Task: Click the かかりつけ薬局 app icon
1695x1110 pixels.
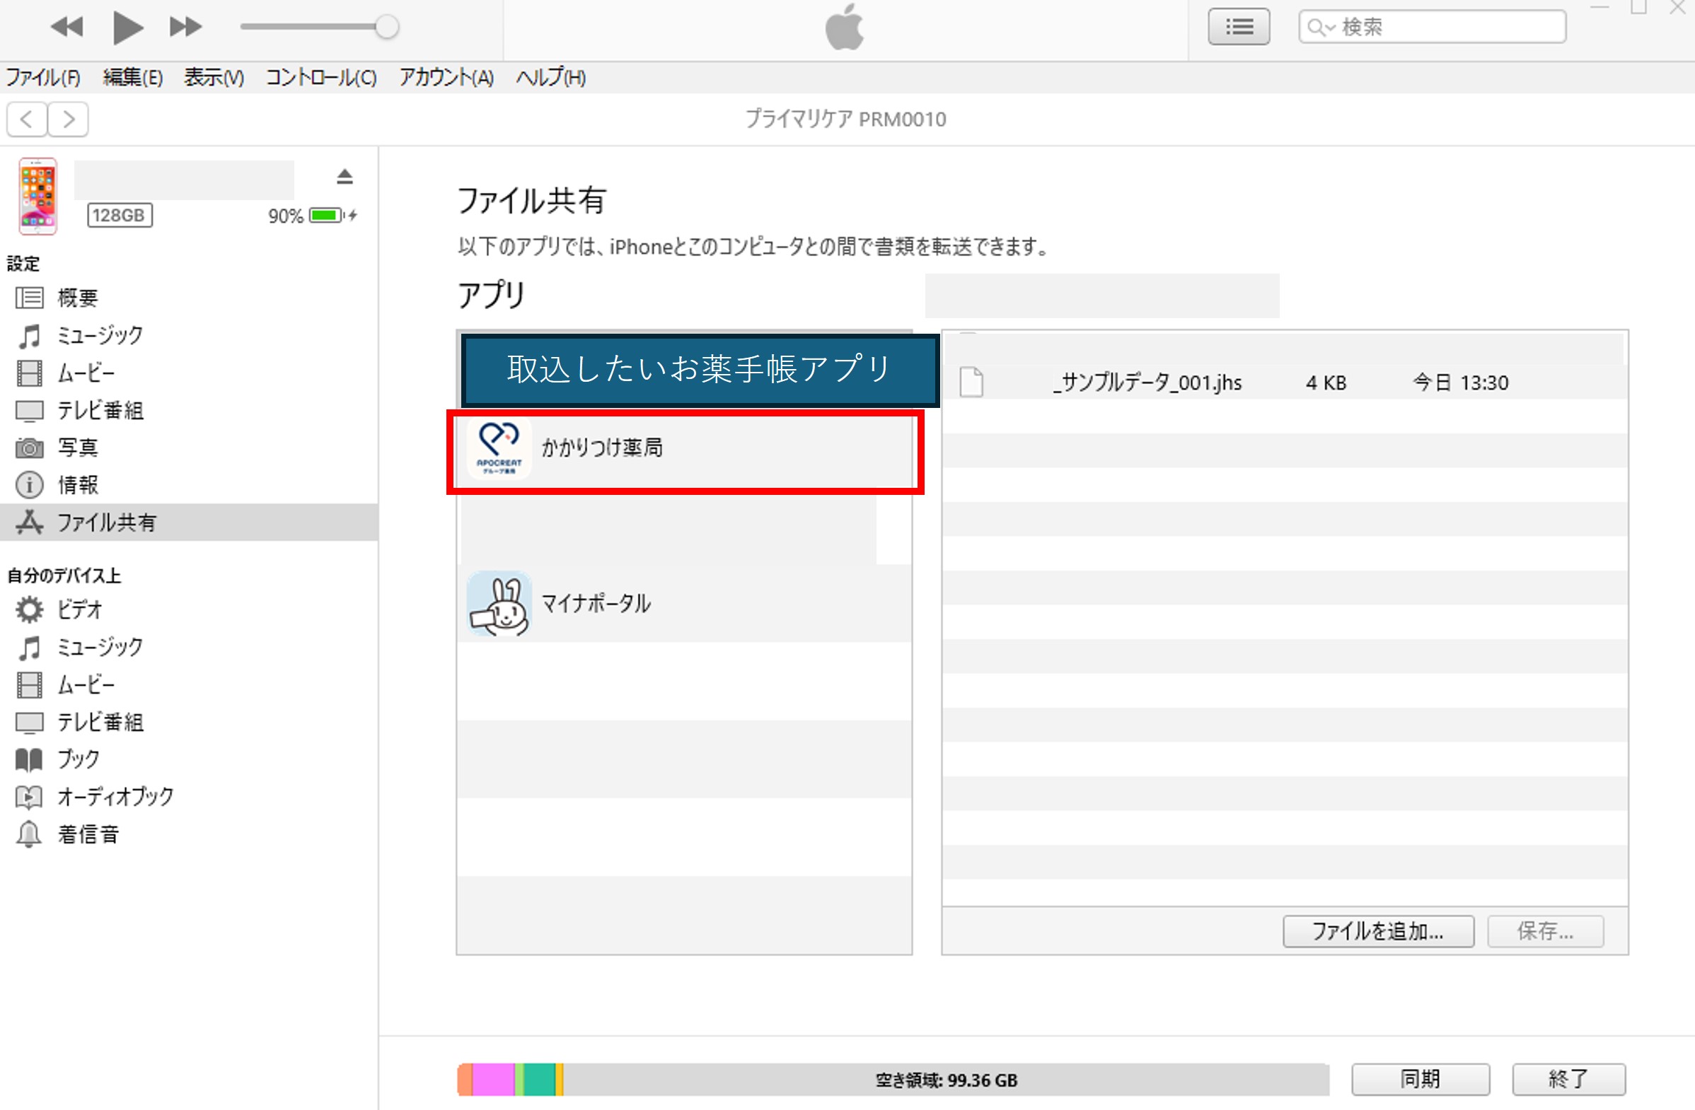Action: (x=499, y=448)
